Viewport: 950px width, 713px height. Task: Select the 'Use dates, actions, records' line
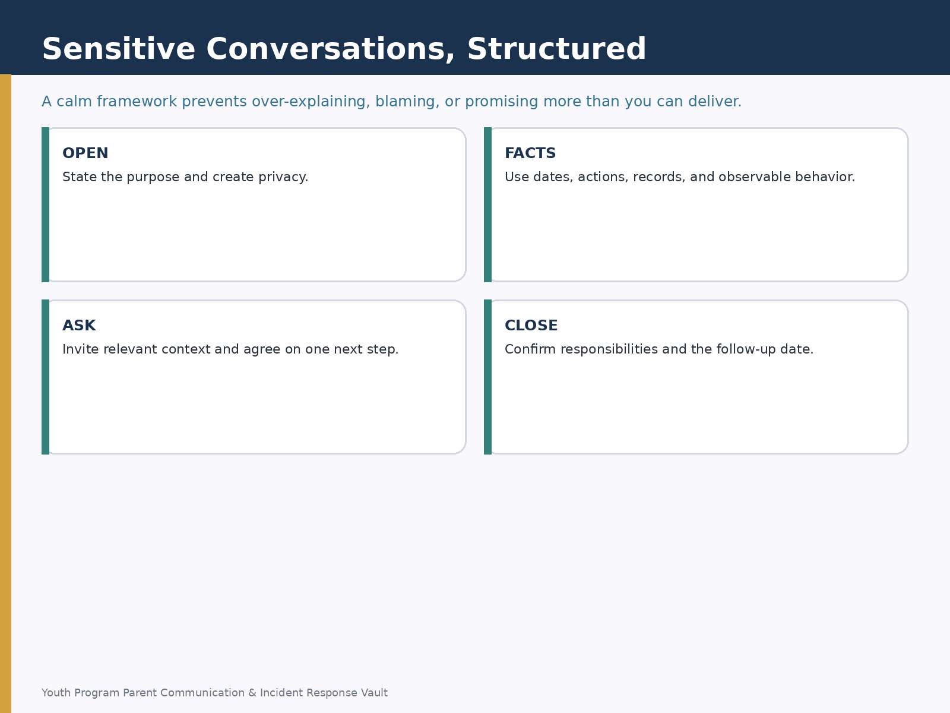point(680,177)
